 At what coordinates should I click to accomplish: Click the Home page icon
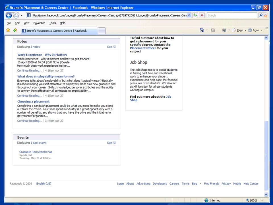202,30
